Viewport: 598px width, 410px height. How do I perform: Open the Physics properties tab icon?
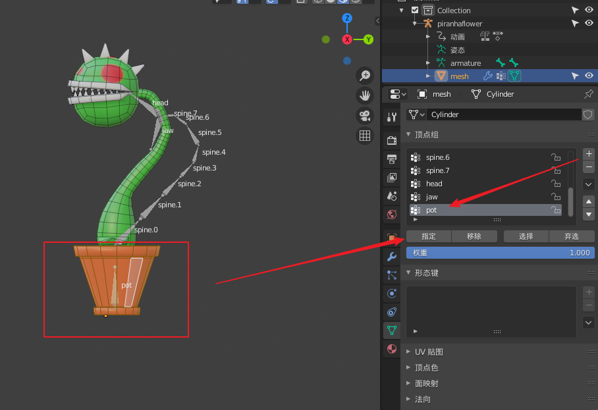click(x=392, y=294)
